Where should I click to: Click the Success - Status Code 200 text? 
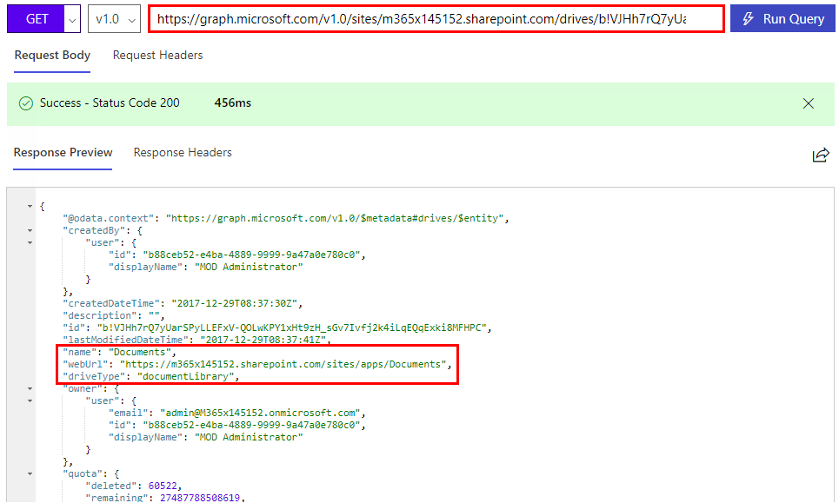(x=110, y=103)
